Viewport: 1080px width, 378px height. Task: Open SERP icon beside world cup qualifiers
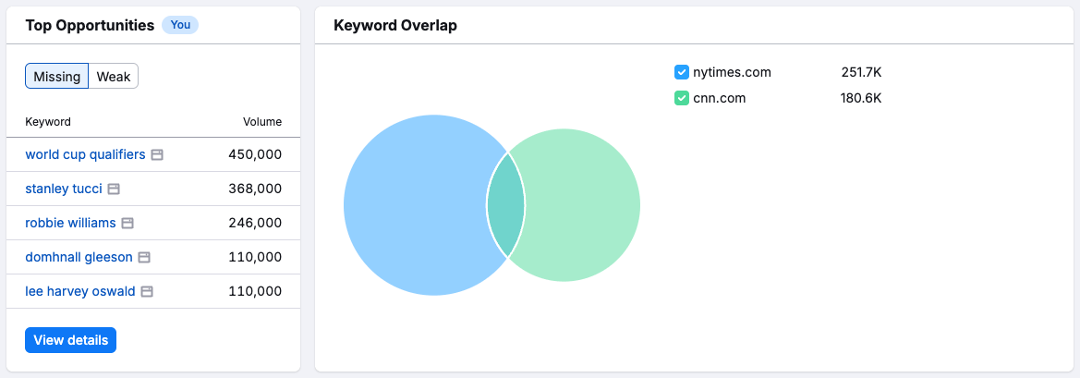pyautogui.click(x=157, y=155)
